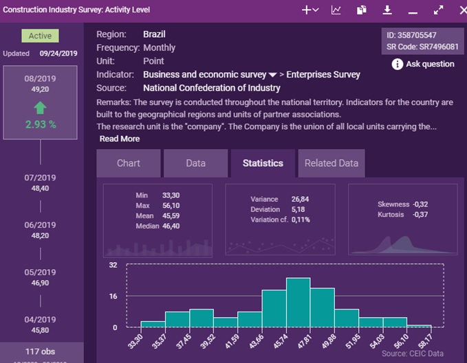Click the Active status badge
Screen dimensions: 467x363
(40, 36)
